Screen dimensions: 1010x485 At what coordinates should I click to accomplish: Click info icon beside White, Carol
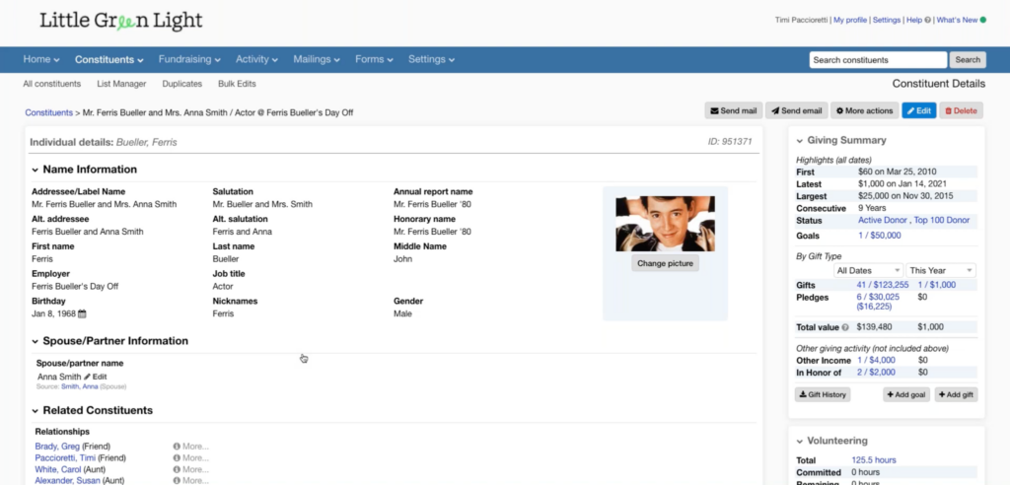point(176,469)
